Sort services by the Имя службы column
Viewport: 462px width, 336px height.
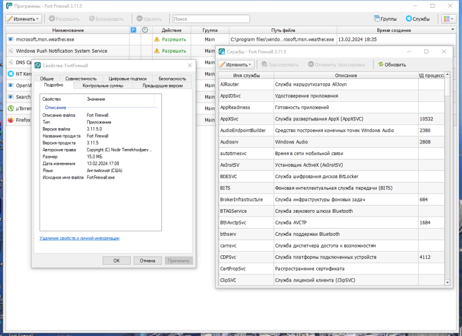pos(246,76)
